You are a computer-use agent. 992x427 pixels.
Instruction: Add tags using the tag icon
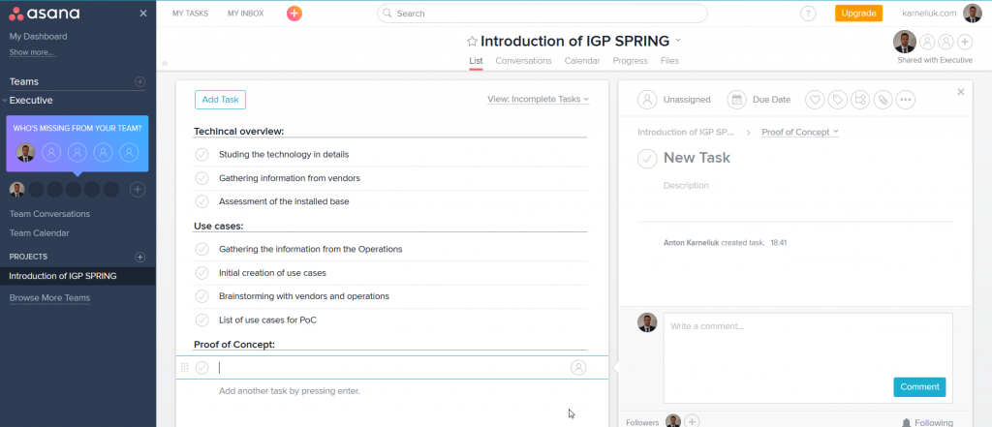(838, 100)
